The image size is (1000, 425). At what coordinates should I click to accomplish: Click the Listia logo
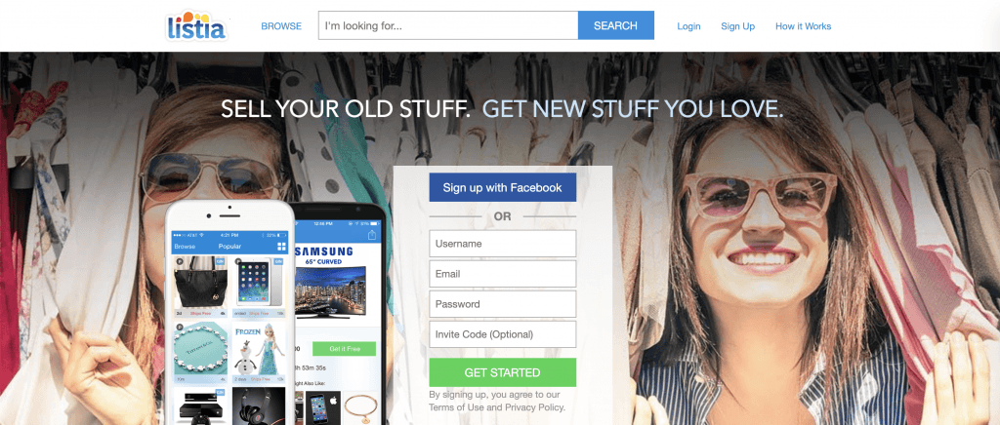tap(196, 26)
